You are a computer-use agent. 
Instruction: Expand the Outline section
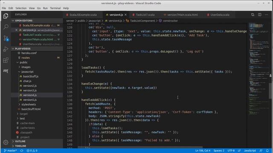(x=37, y=142)
